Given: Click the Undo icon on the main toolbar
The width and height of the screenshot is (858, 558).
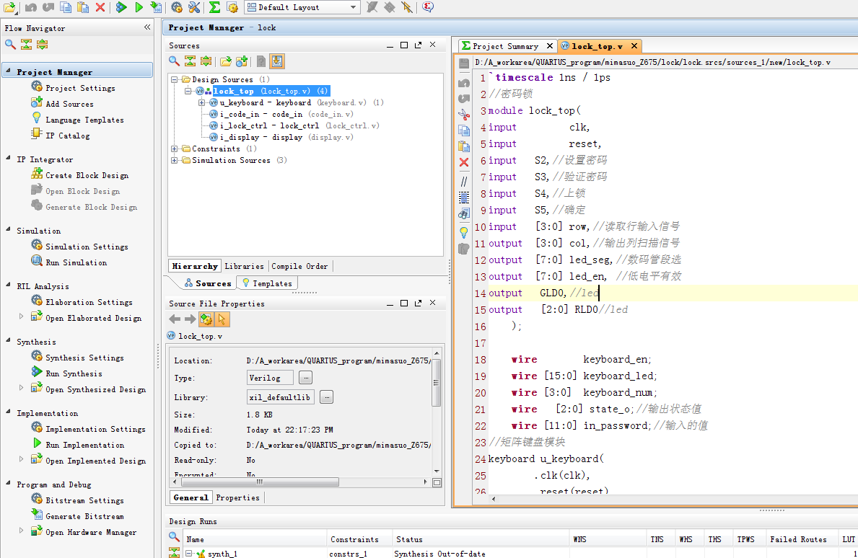Looking at the screenshot, I should (31, 7).
